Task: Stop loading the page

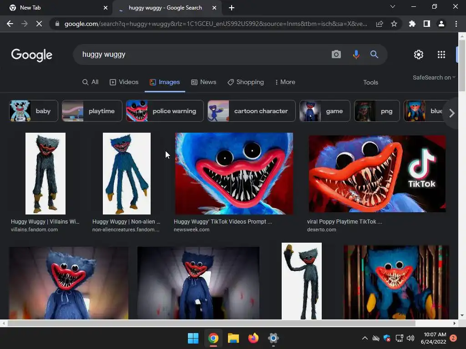Action: (x=39, y=24)
